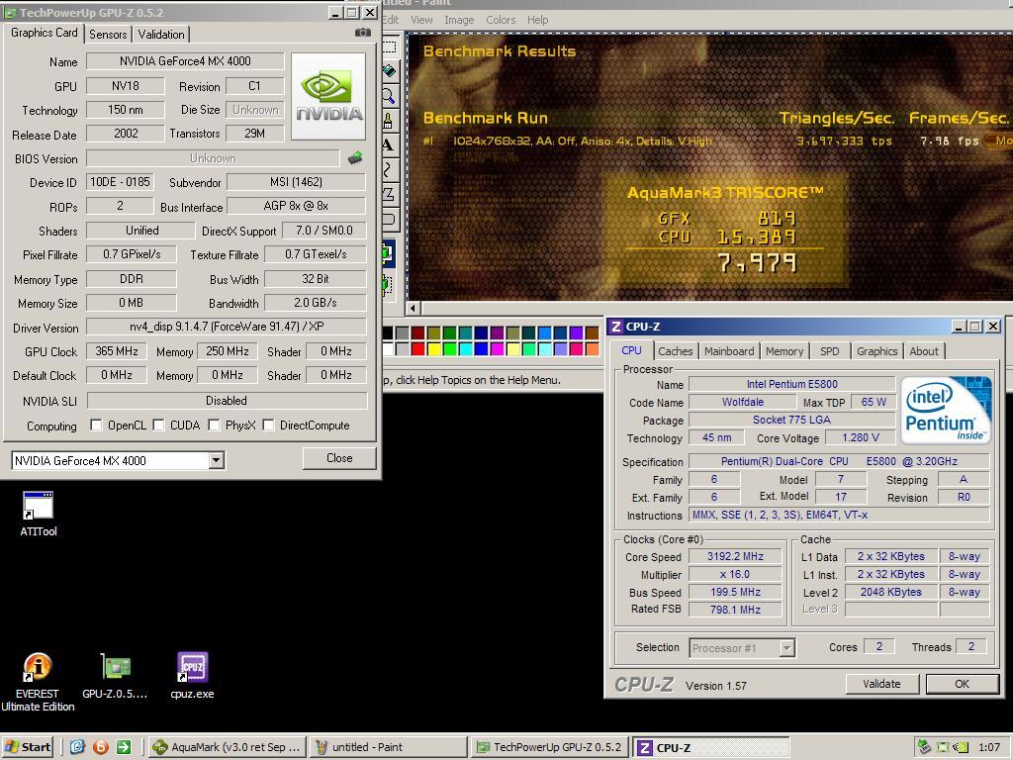Choose the opaque selection option in Paint
Screen dimensions: 1013x760
388,253
